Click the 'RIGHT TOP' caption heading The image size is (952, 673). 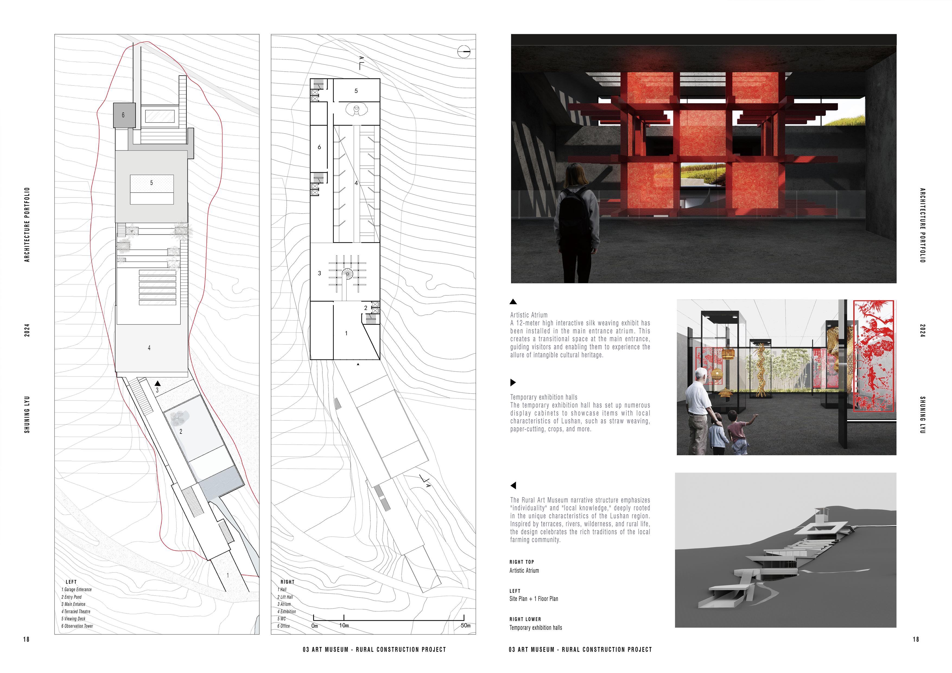click(522, 562)
